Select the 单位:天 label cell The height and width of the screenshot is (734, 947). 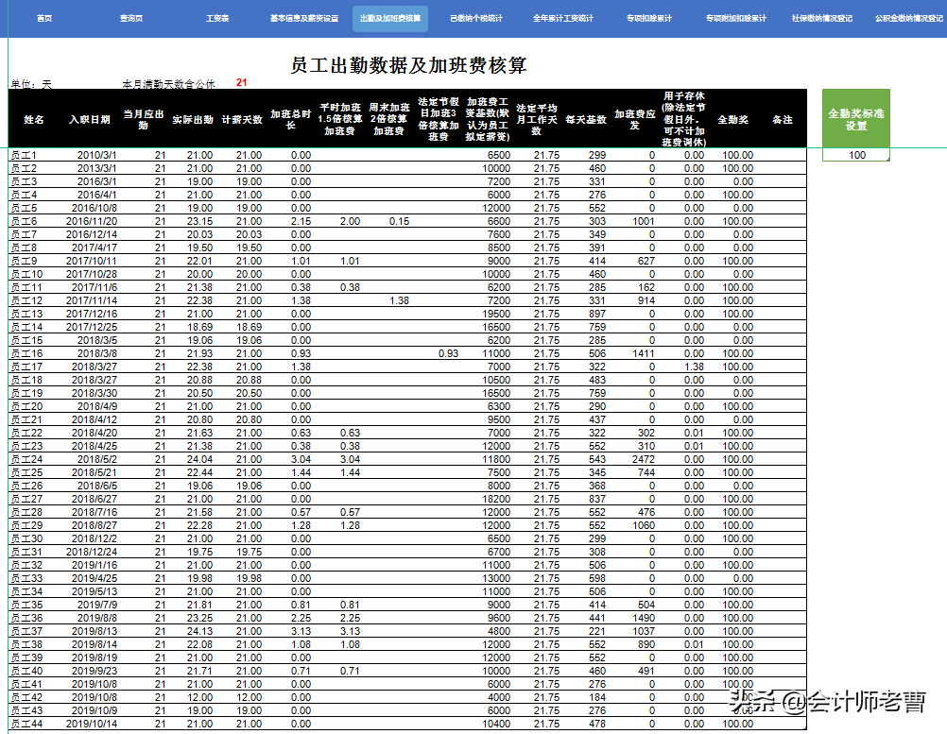pyautogui.click(x=33, y=82)
